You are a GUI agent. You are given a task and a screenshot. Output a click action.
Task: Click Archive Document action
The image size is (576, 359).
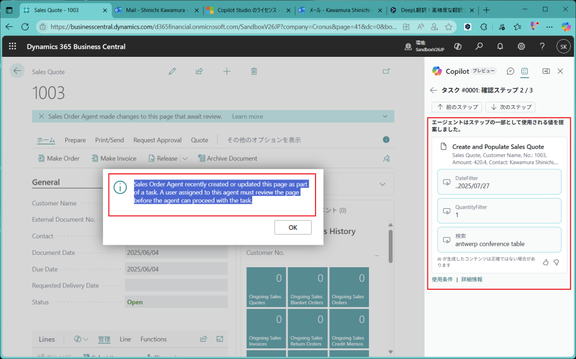click(x=227, y=158)
